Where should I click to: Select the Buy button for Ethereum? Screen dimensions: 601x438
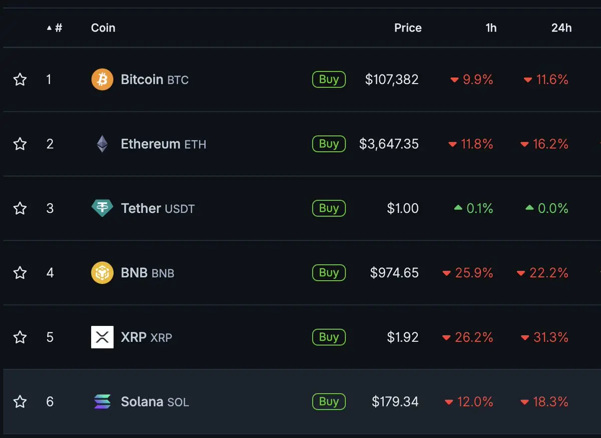[x=329, y=144]
